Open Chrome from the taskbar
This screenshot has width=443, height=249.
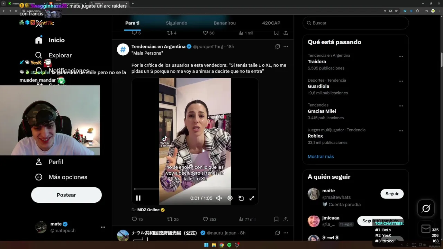coord(221,245)
